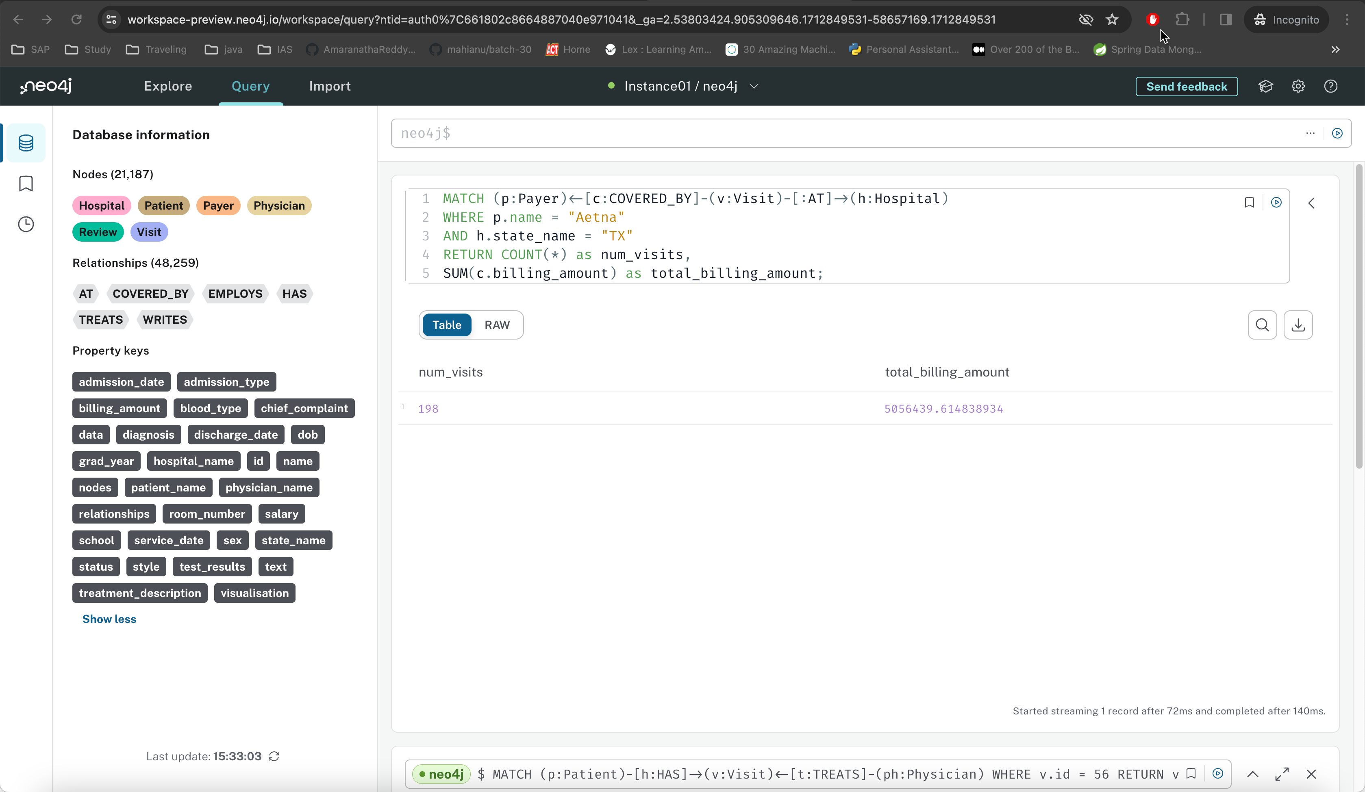Toggle the browser side panel icon
Screen dimensions: 1365x792
(x=1225, y=19)
